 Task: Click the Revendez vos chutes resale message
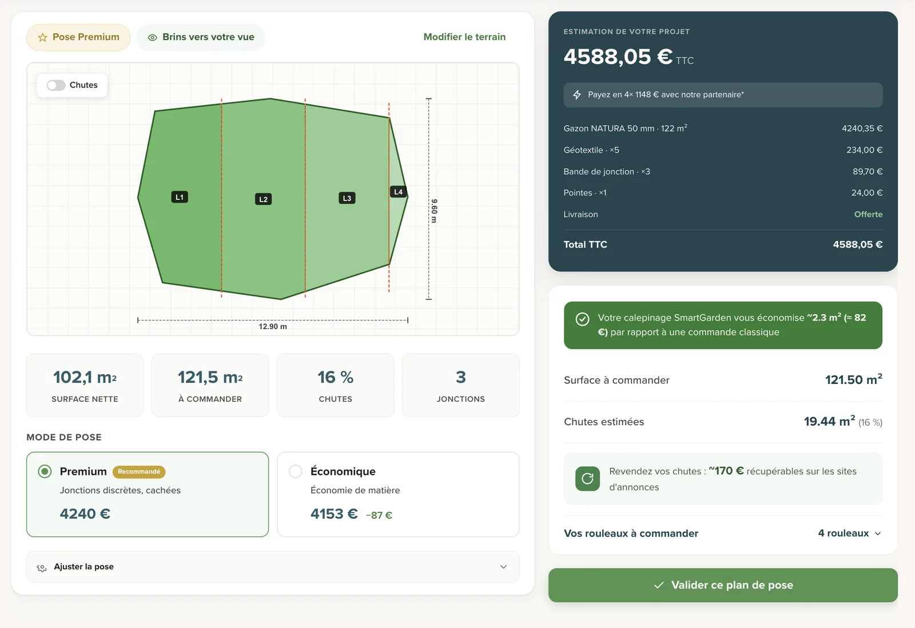(723, 479)
